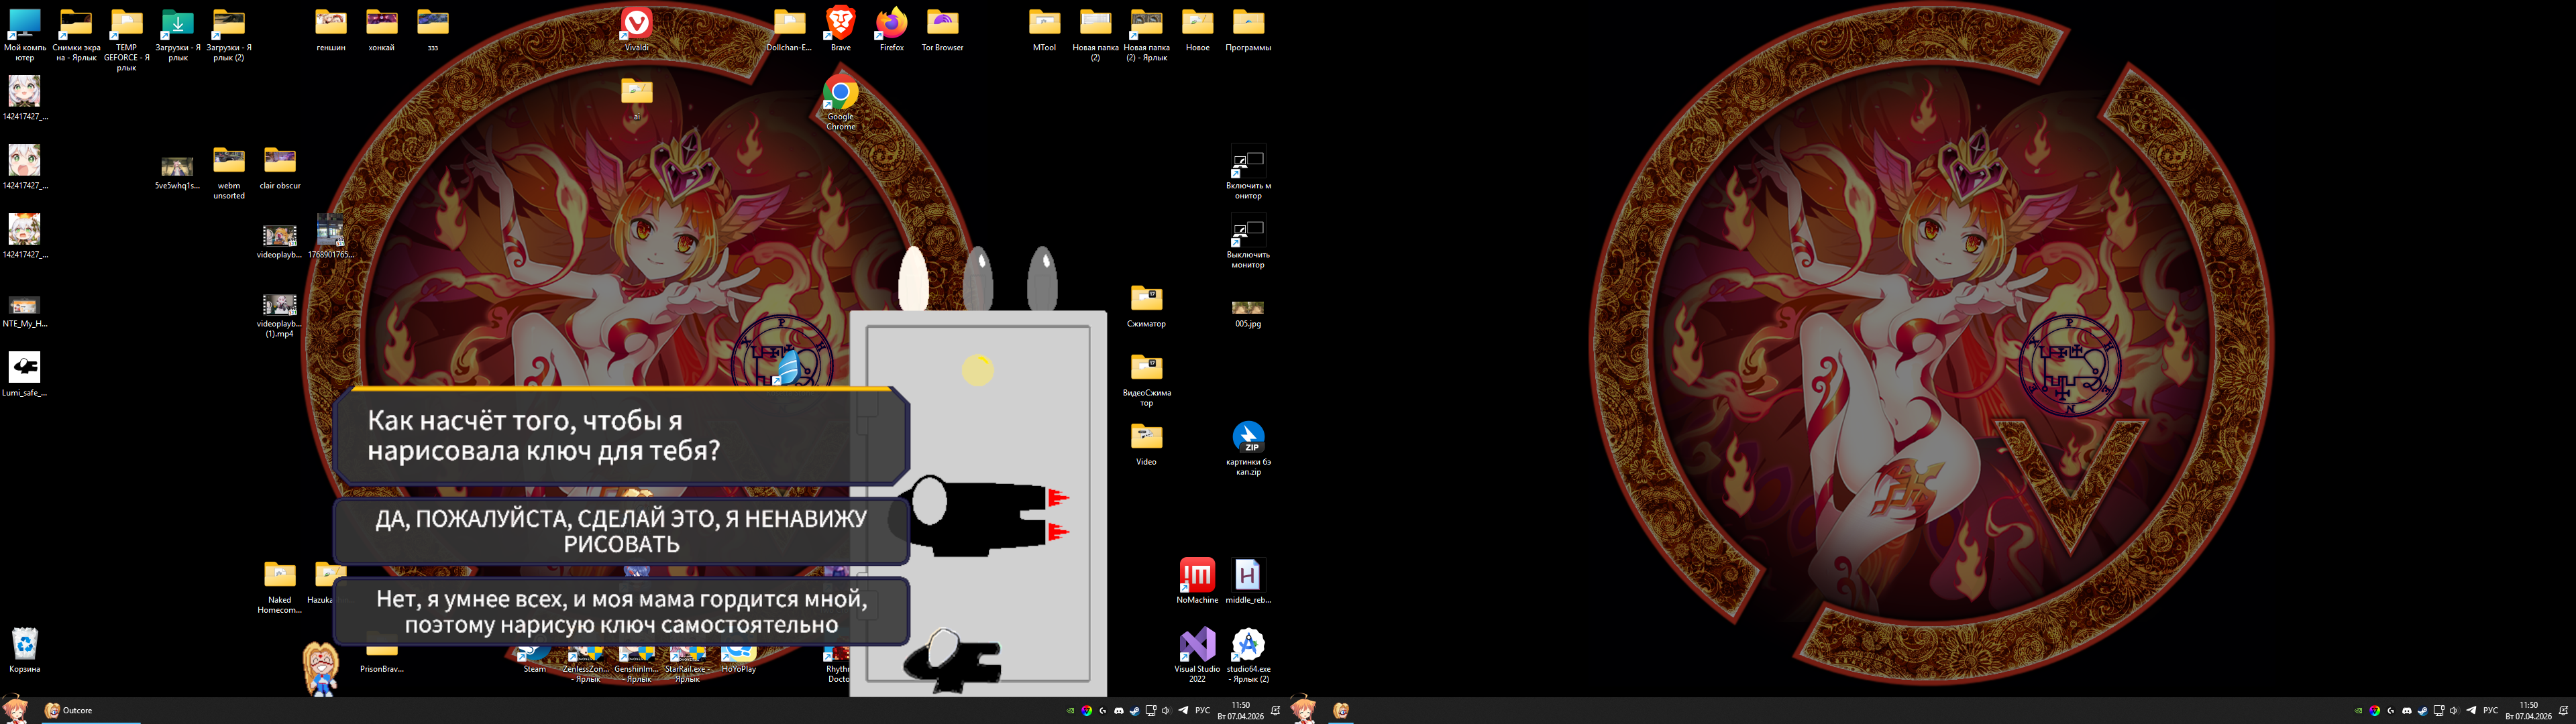Open the HoYoPlay launcher icon
The width and height of the screenshot is (2576, 724).
pyautogui.click(x=738, y=656)
